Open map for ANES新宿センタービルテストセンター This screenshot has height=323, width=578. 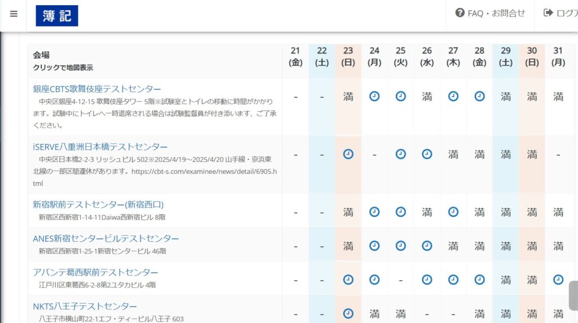click(106, 238)
